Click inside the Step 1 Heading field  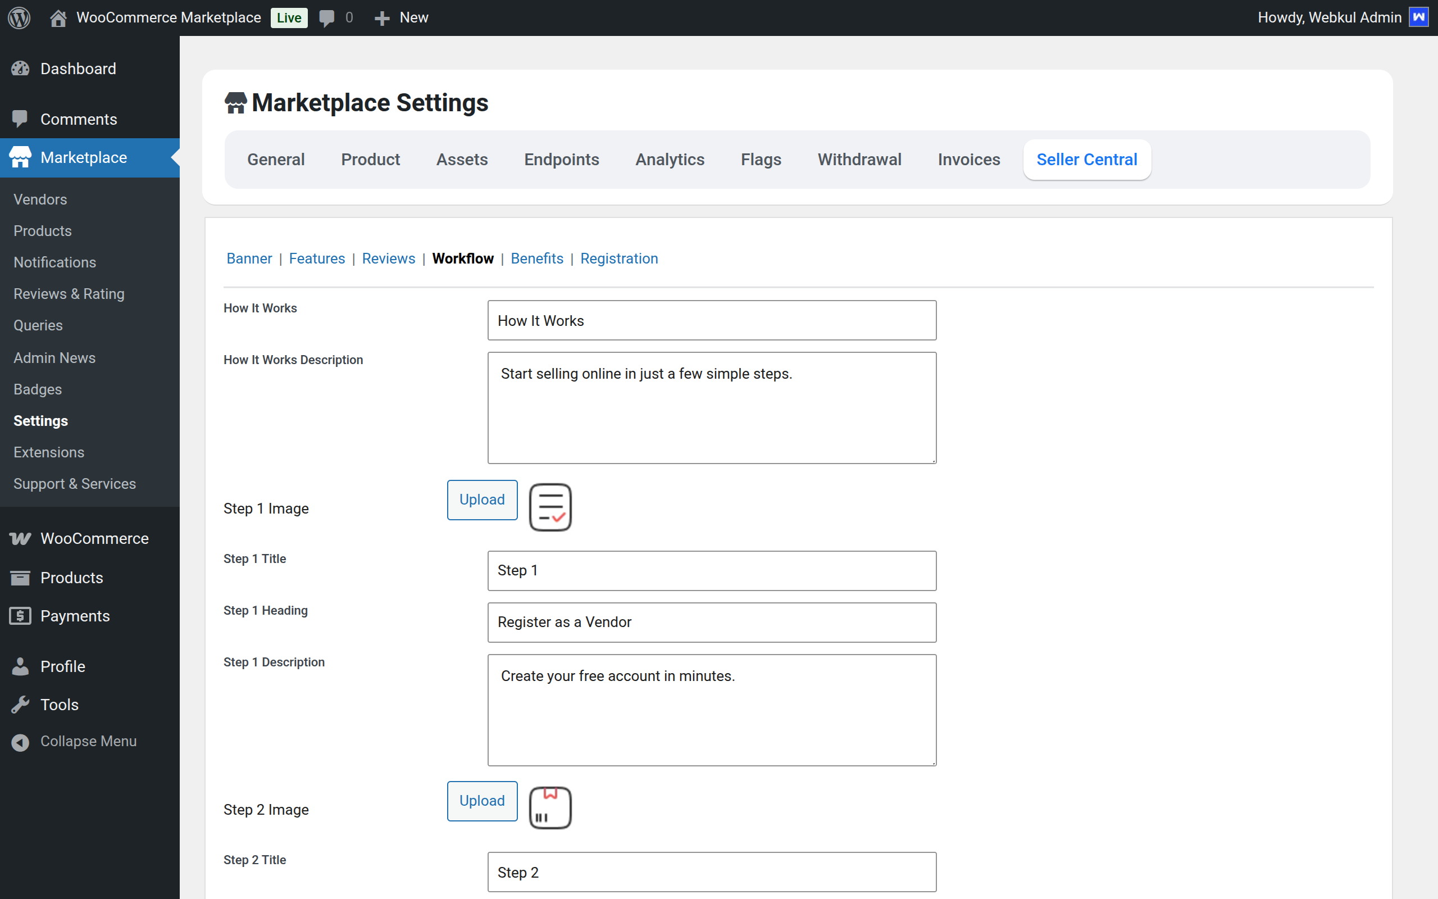(x=711, y=622)
